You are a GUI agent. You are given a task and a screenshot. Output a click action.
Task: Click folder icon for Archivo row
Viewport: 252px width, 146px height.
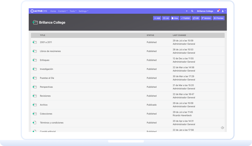[x=35, y=105]
